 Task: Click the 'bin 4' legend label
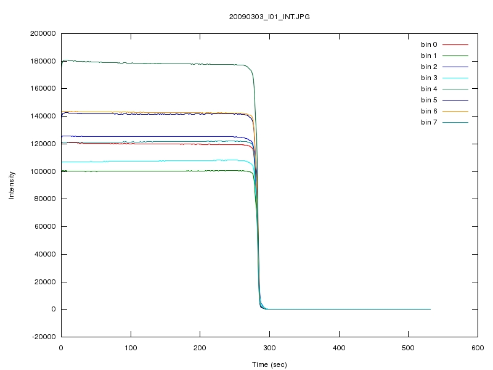[429, 89]
